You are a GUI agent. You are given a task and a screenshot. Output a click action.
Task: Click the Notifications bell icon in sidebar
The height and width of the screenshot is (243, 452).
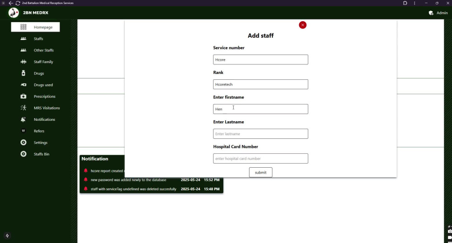point(24,119)
